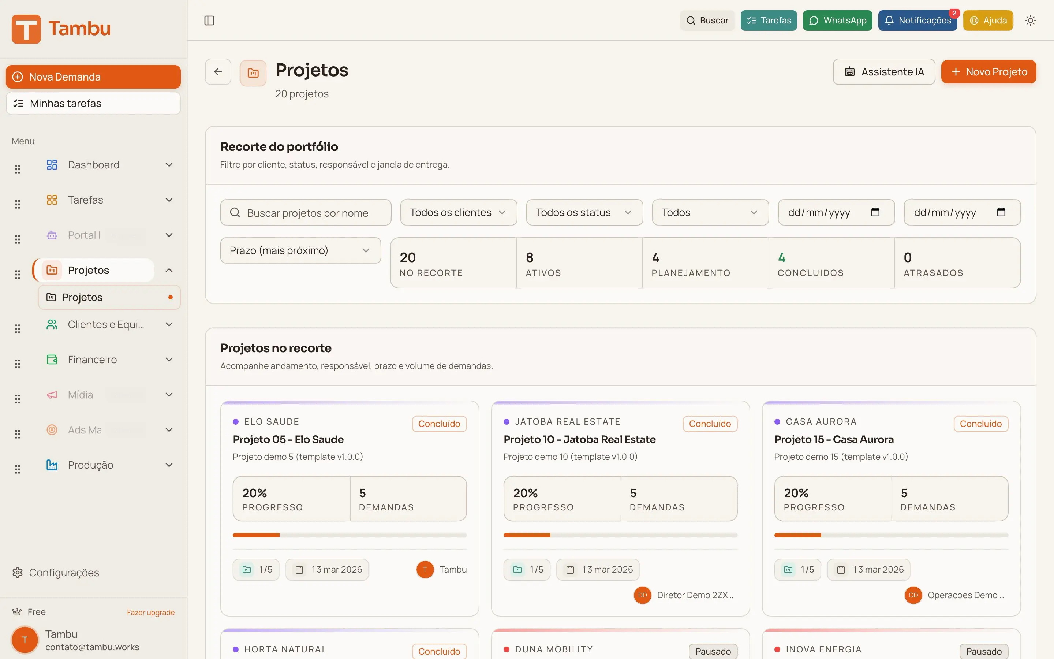
Task: Click drag handle next to Dashboard
Action: click(x=18, y=169)
